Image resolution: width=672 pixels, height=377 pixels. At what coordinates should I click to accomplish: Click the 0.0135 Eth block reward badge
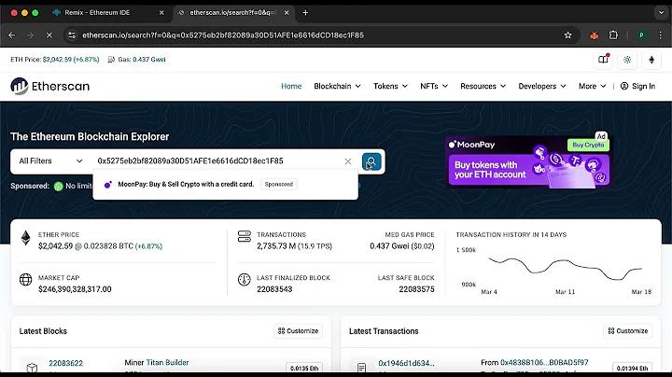point(304,368)
